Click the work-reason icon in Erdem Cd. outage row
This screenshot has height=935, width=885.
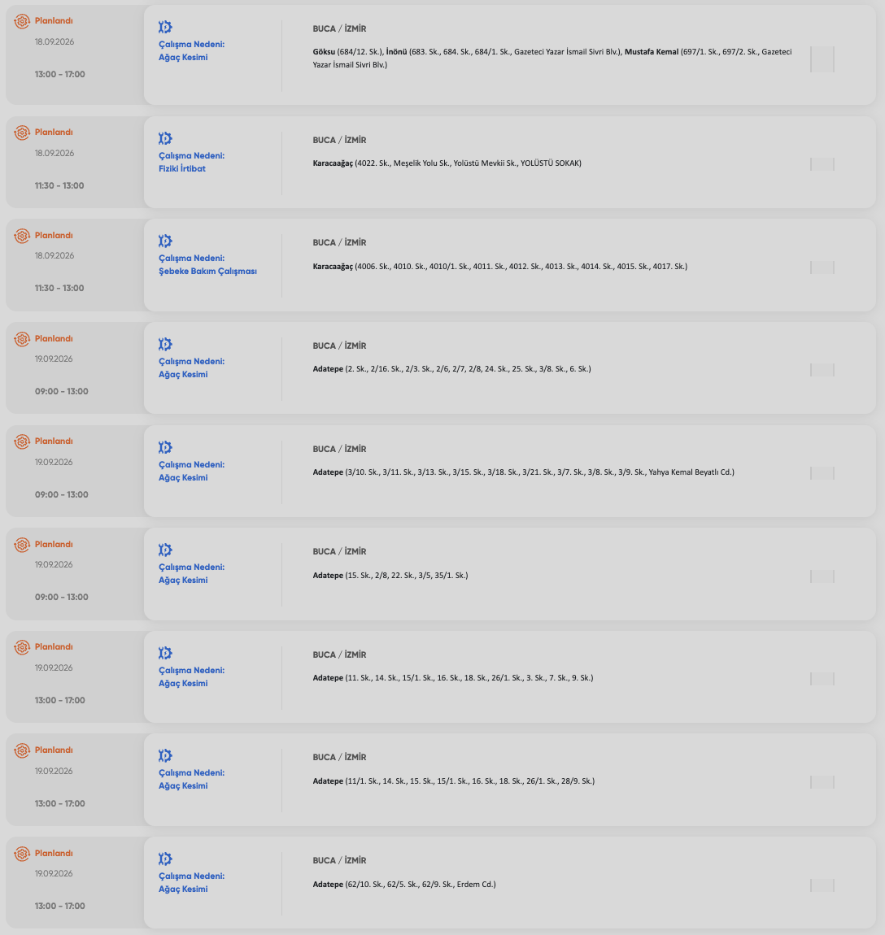(x=165, y=859)
